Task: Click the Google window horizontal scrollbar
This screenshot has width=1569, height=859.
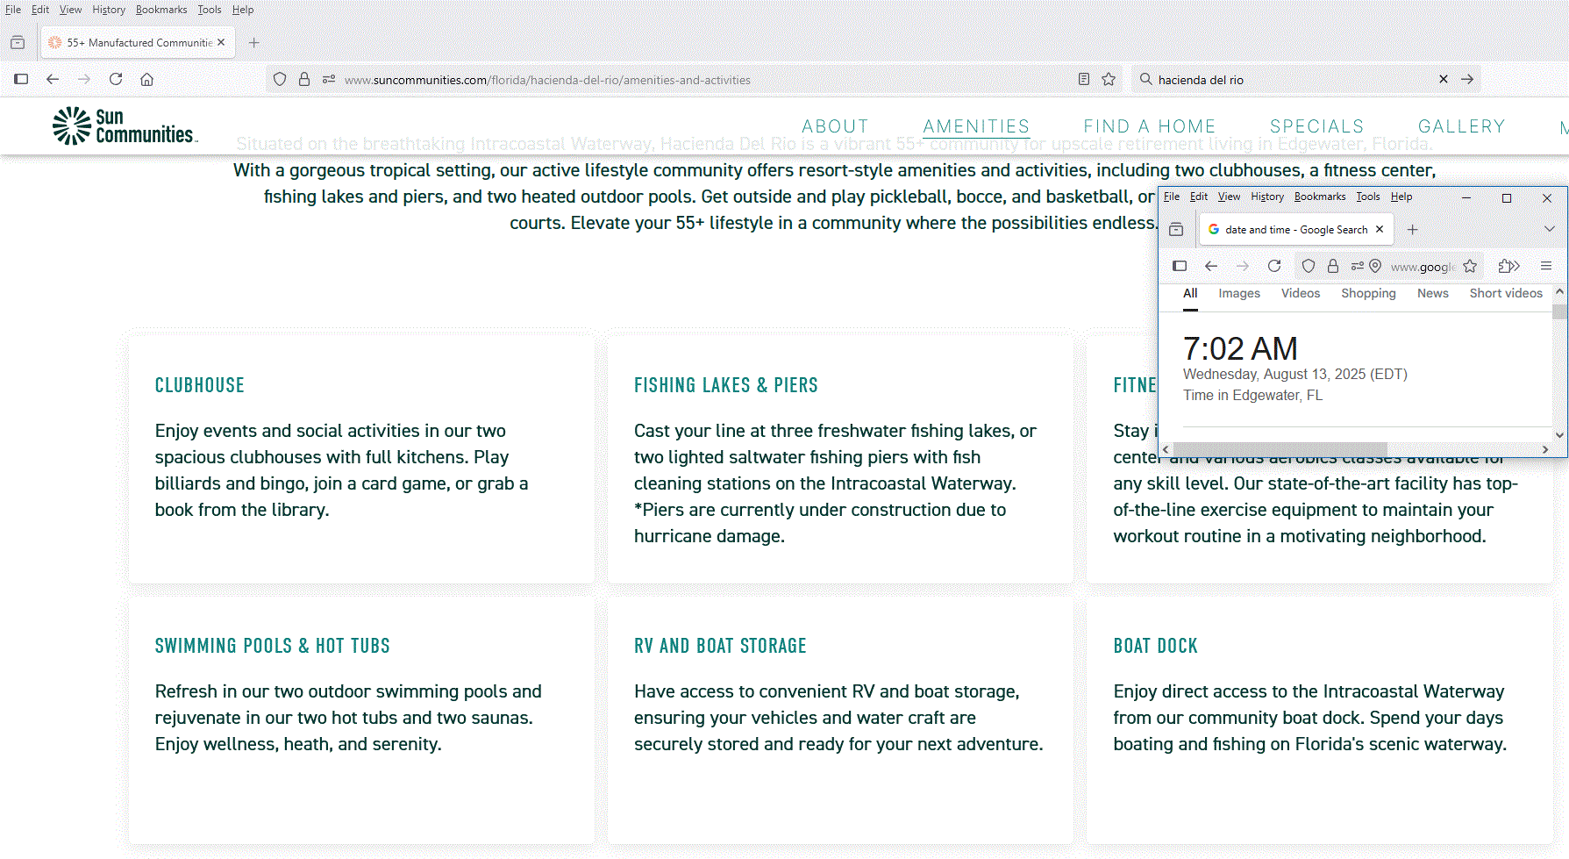Action: (1280, 448)
